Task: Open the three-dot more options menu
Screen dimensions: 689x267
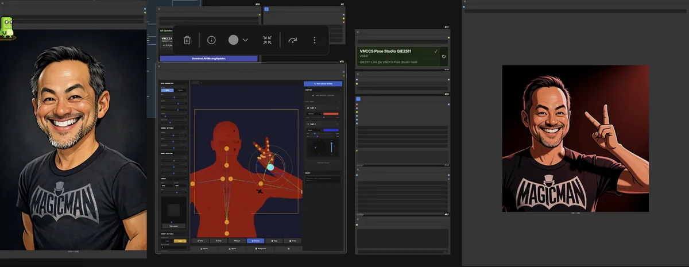Action: click(x=314, y=40)
